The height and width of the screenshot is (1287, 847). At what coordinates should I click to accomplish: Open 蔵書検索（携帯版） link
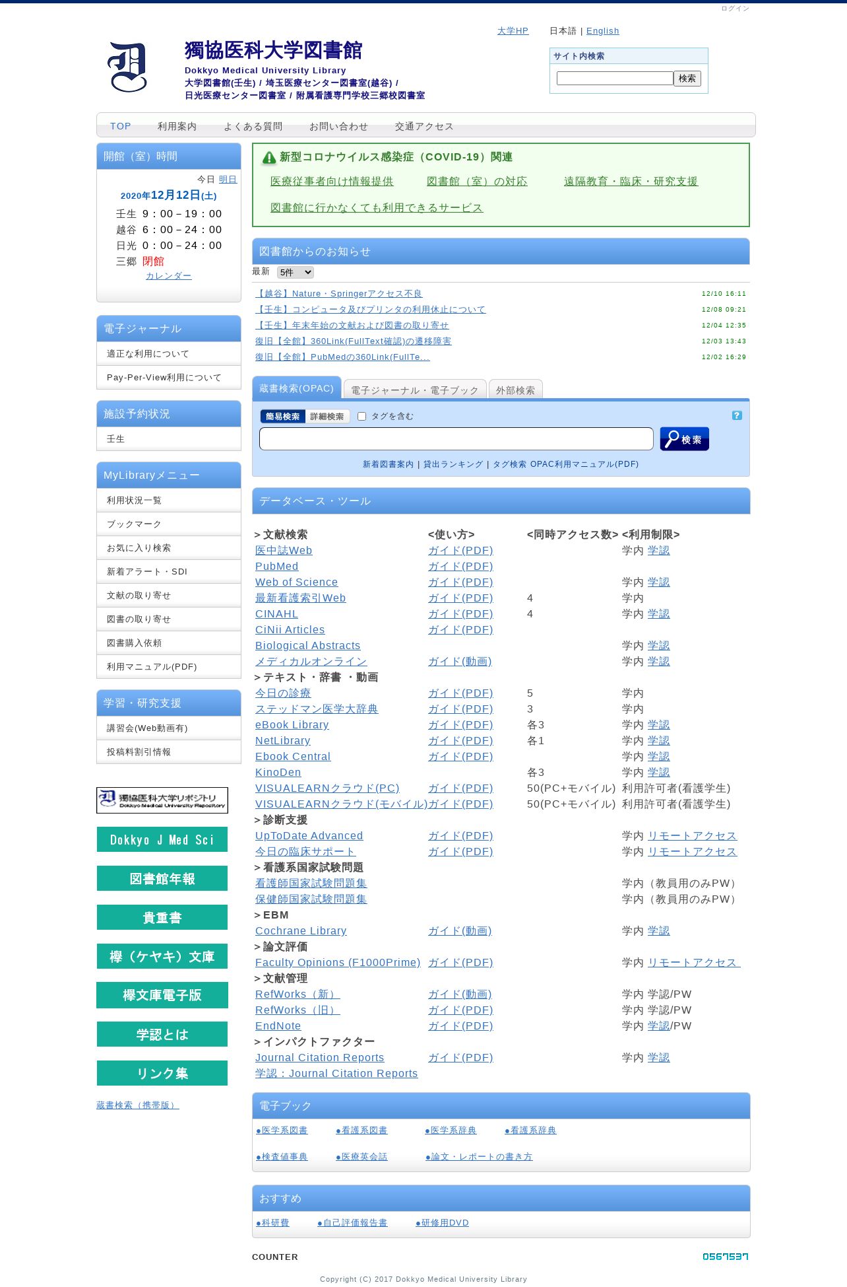tap(138, 1105)
